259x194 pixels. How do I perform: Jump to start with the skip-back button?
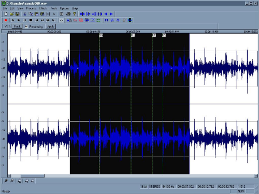click(37, 20)
